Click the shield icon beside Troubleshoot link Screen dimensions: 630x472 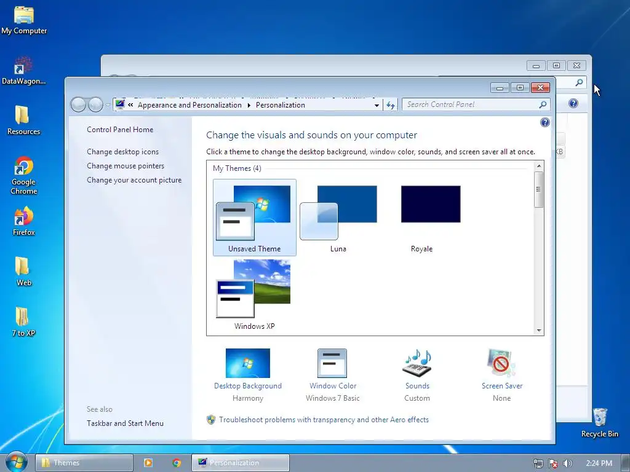tap(211, 420)
